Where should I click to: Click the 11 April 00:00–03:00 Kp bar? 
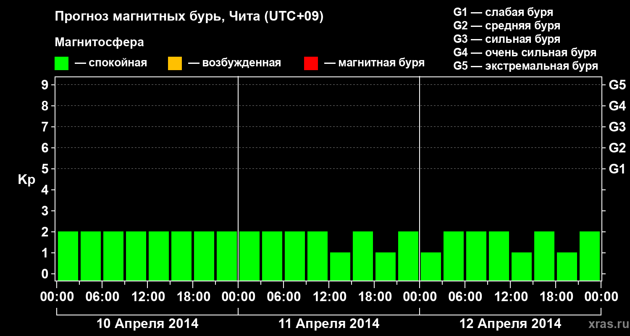point(249,256)
